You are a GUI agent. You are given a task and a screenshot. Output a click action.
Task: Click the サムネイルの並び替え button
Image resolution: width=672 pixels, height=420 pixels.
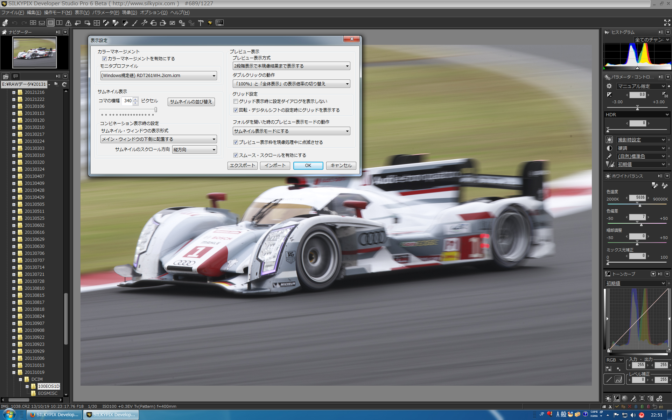(x=191, y=102)
